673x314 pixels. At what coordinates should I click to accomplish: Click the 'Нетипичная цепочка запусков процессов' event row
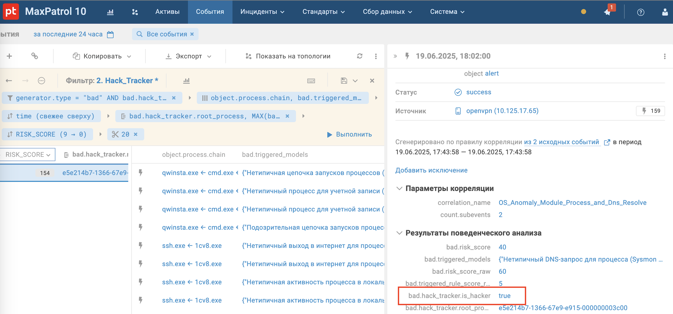pyautogui.click(x=258, y=173)
